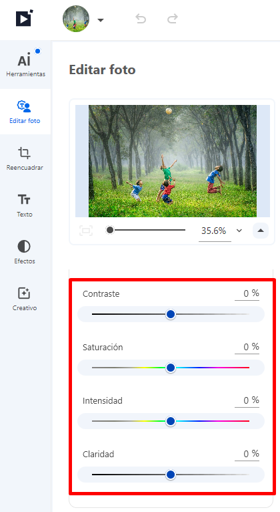The image size is (280, 512).
Task: Open the Efectos panel
Action: pyautogui.click(x=25, y=252)
